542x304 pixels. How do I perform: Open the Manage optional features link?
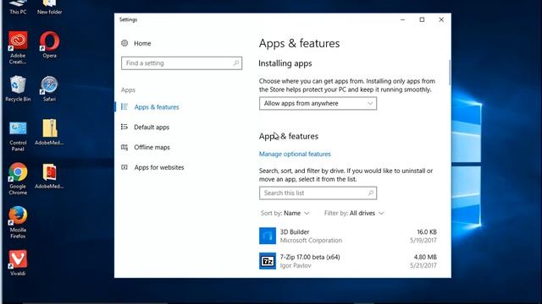click(x=295, y=154)
